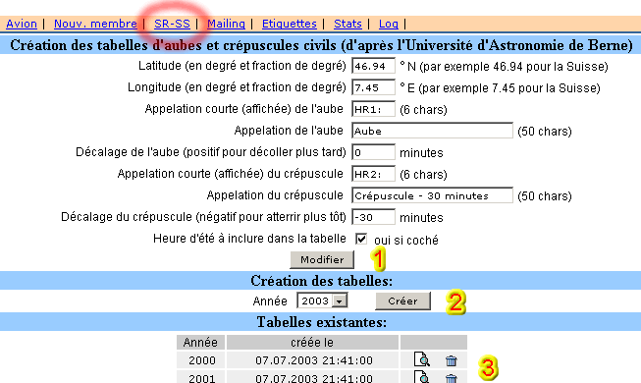Click the HR2: short name field
The width and height of the screenshot is (641, 383).
(x=373, y=174)
